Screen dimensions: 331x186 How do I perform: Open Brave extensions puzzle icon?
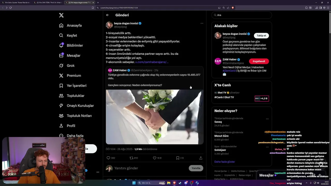point(306,8)
